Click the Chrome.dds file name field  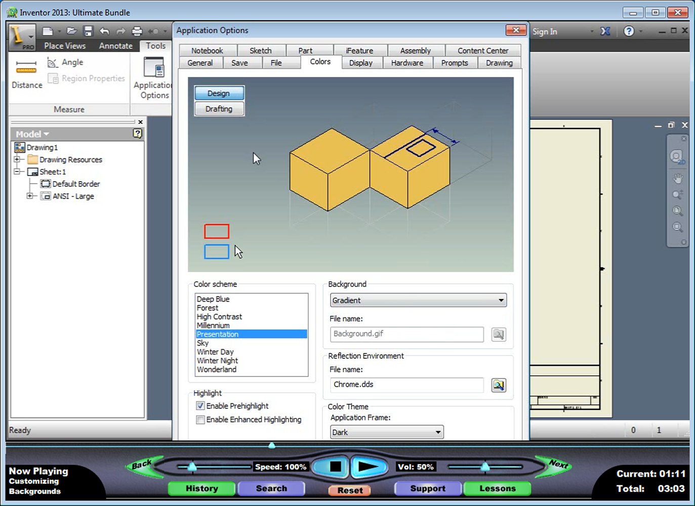407,385
